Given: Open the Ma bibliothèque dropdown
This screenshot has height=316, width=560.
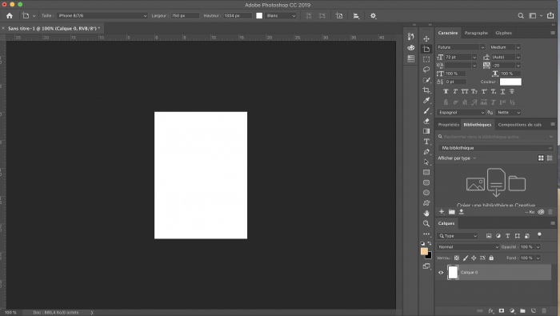Looking at the screenshot, I should coord(496,148).
